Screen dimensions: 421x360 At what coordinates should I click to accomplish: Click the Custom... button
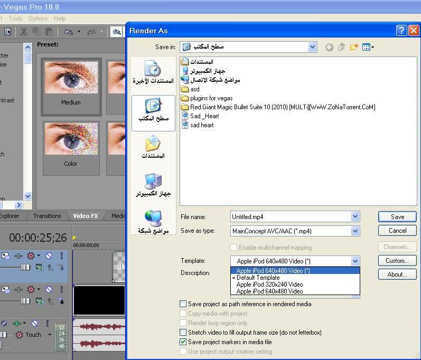click(x=397, y=260)
